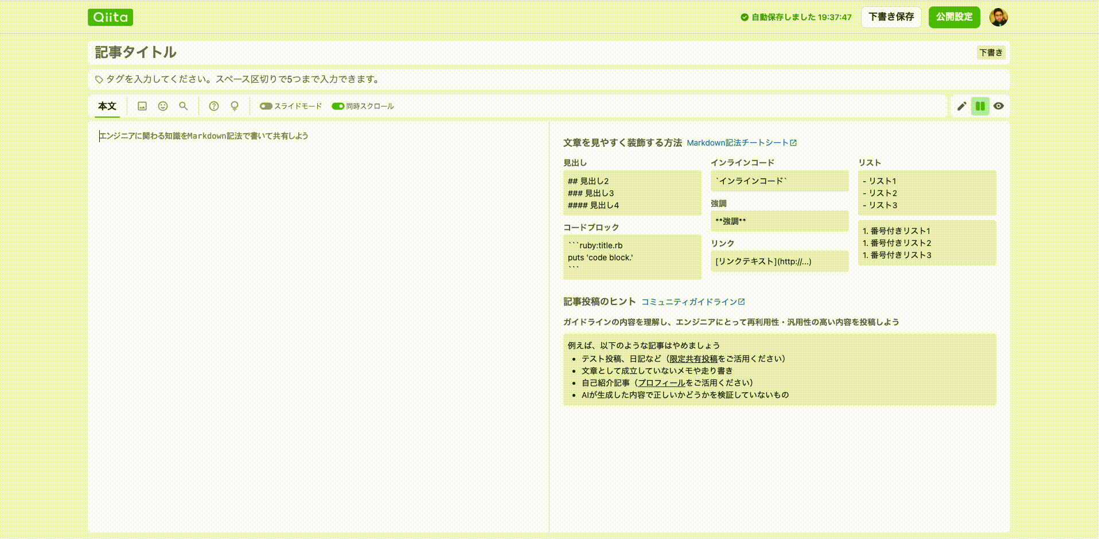Switch to preview-only eye mode

[x=999, y=106]
